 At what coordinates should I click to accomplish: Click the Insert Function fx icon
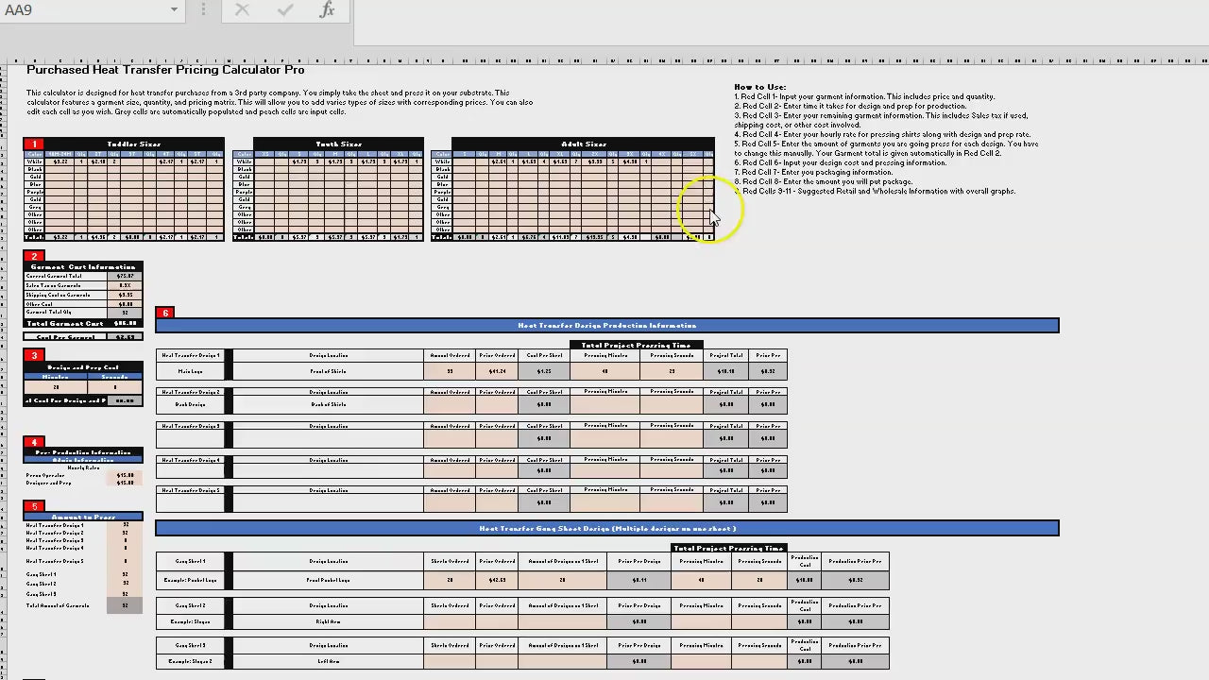[327, 10]
